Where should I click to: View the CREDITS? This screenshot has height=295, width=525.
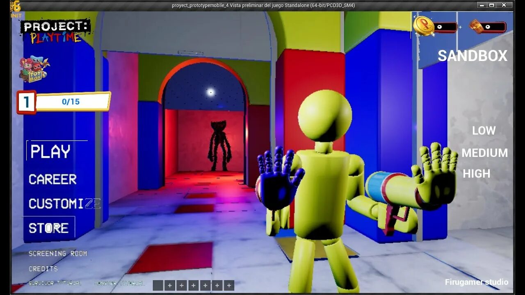click(x=43, y=269)
